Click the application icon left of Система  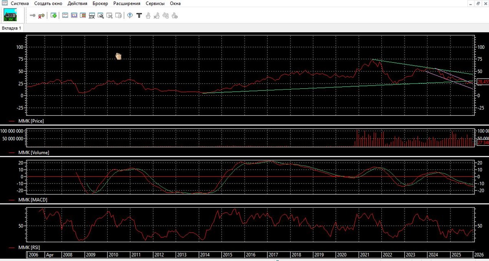pos(4,3)
